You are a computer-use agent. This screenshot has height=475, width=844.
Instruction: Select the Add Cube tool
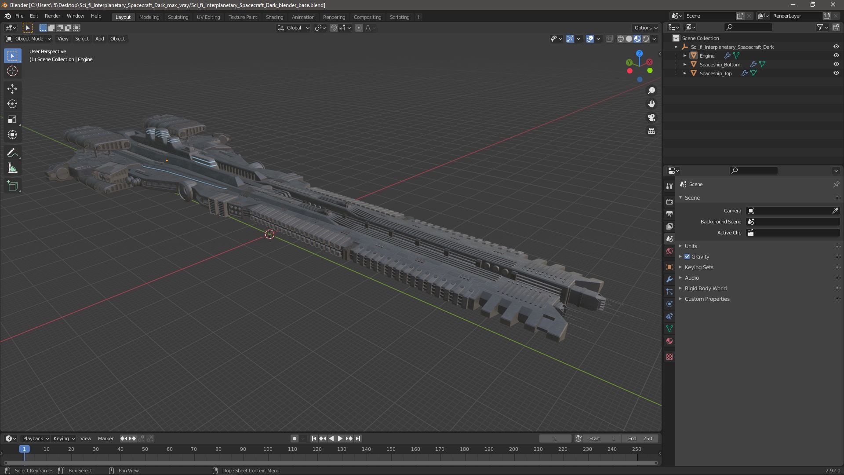point(12,186)
